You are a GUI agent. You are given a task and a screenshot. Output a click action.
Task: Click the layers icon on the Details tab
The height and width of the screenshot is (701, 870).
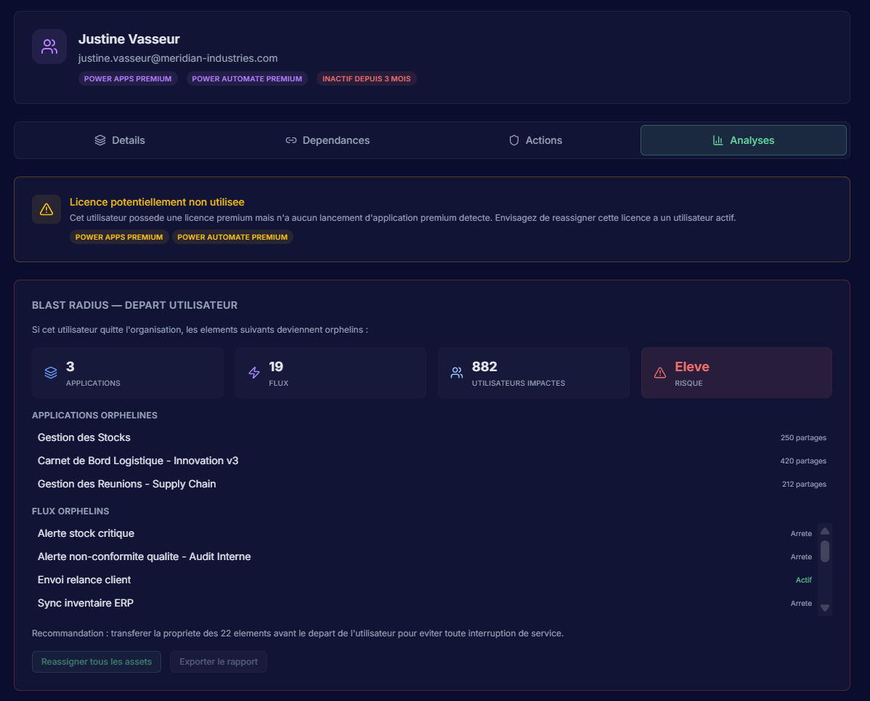click(x=99, y=139)
